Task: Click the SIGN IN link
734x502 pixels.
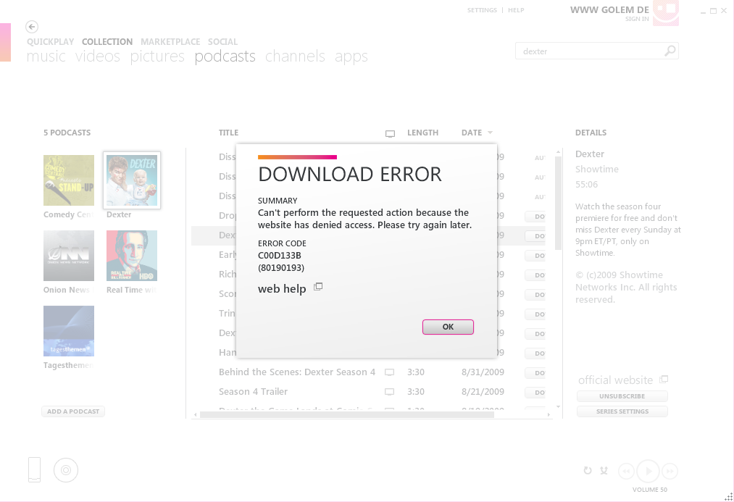Action: click(x=636, y=18)
